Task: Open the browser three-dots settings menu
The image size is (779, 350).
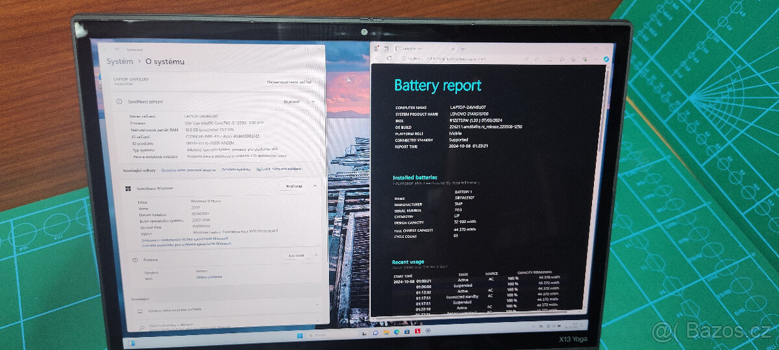Action: click(x=596, y=58)
